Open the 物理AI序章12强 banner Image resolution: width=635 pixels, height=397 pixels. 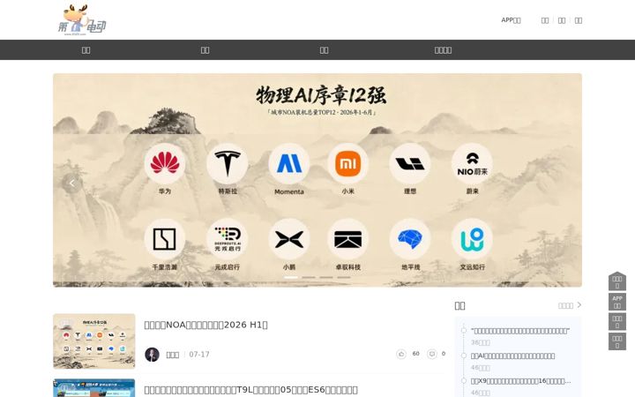[x=317, y=180]
